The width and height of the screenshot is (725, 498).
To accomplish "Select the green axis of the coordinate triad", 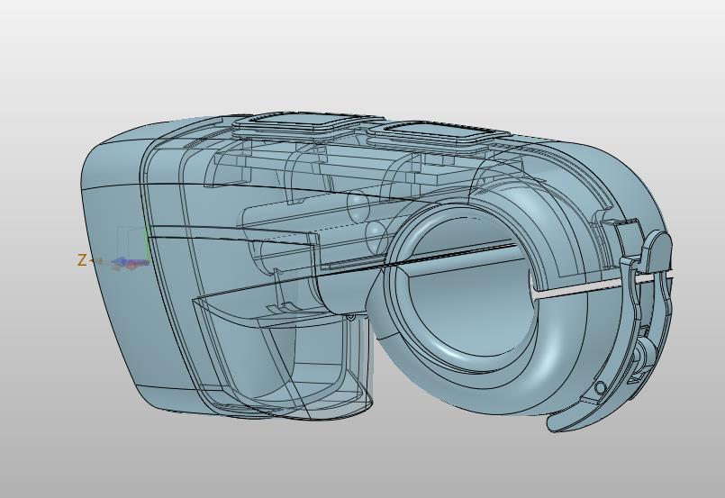I will (x=147, y=243).
